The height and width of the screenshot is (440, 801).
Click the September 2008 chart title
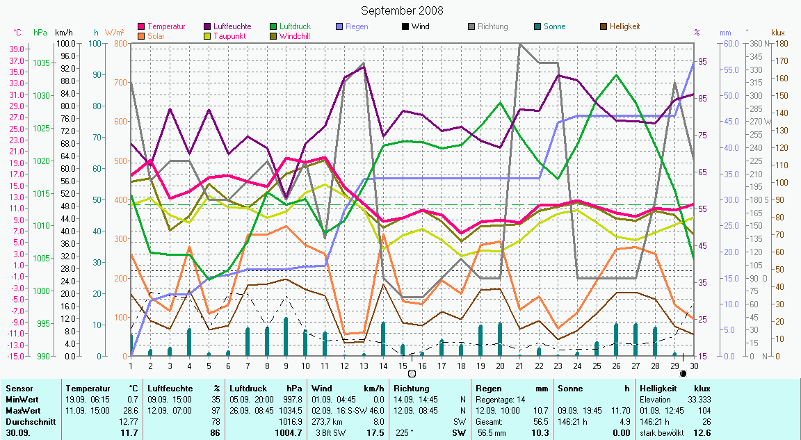point(402,11)
